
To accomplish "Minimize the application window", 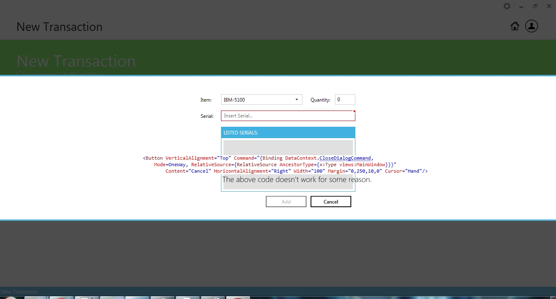I will (x=521, y=6).
